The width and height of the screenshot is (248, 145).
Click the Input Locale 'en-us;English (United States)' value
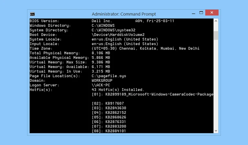pos(125,44)
